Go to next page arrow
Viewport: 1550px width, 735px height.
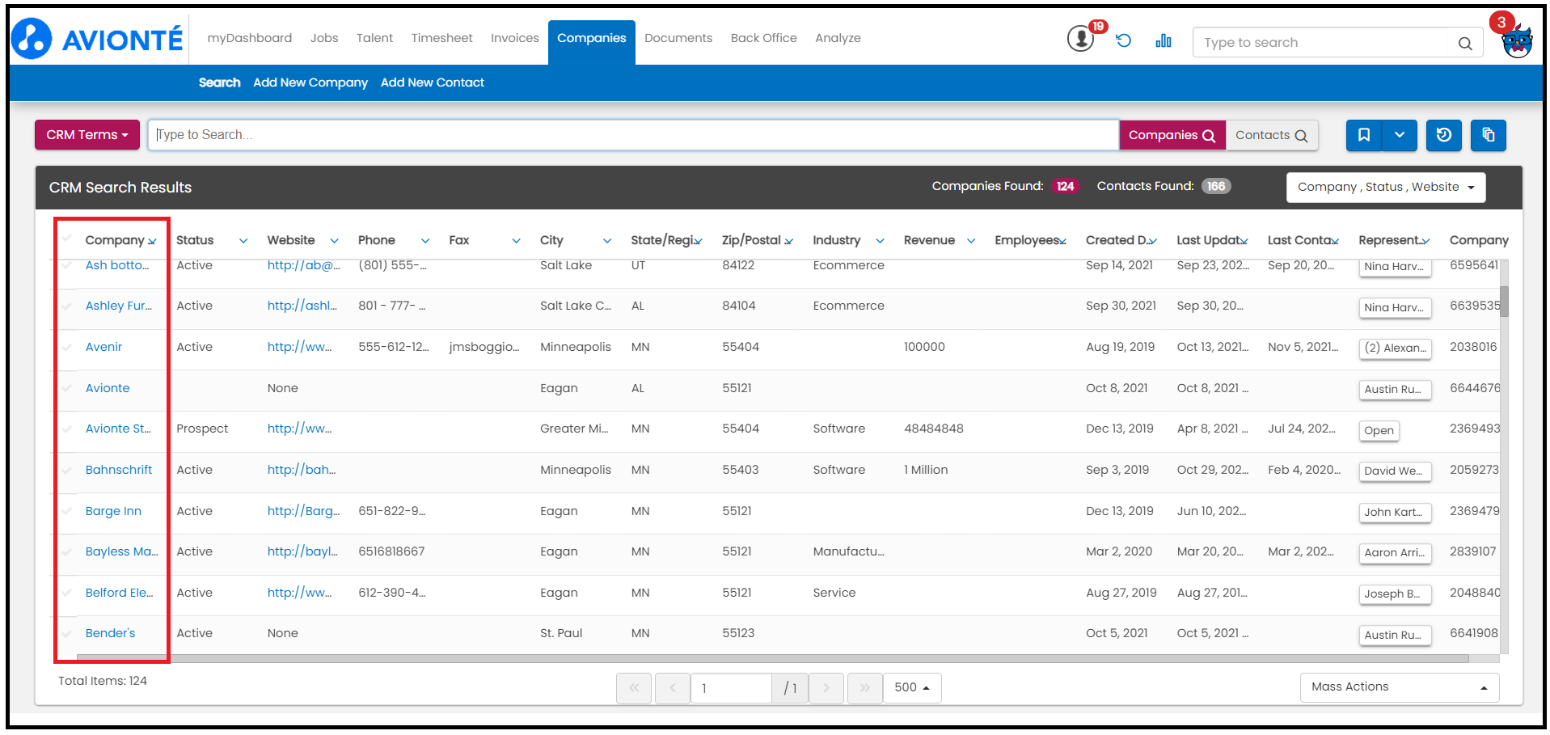[x=826, y=688]
